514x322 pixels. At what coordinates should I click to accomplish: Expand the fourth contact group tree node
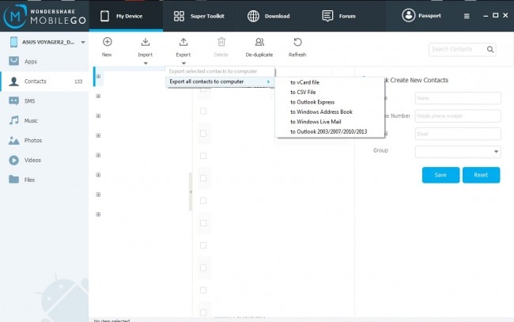pyautogui.click(x=98, y=135)
